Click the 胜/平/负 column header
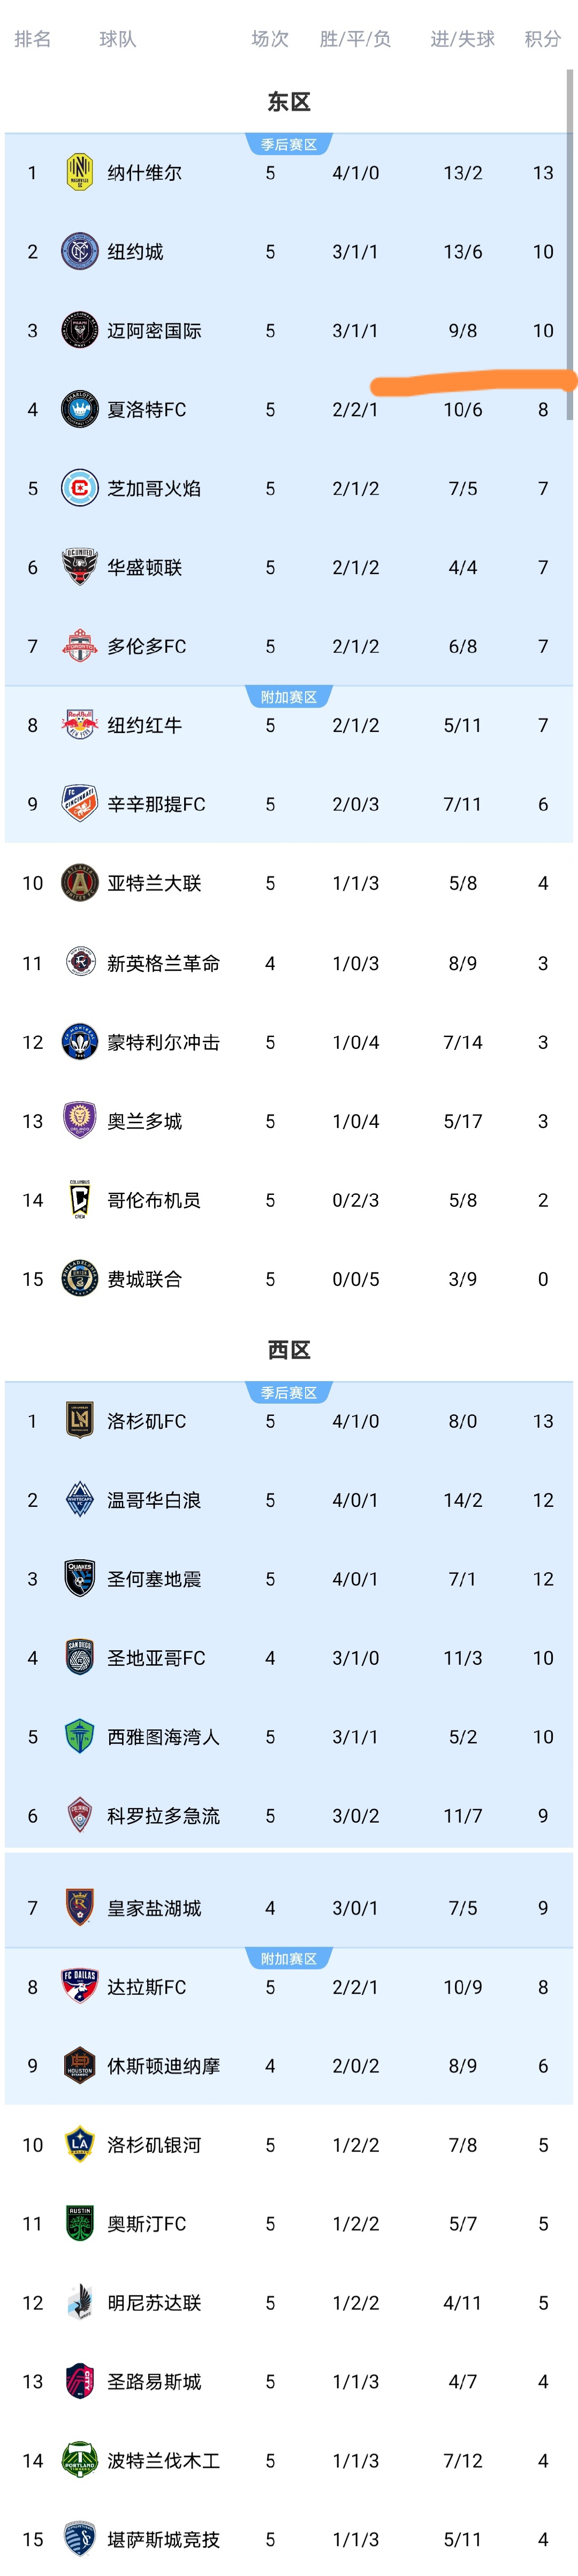This screenshot has height=2576, width=578. click(x=355, y=39)
